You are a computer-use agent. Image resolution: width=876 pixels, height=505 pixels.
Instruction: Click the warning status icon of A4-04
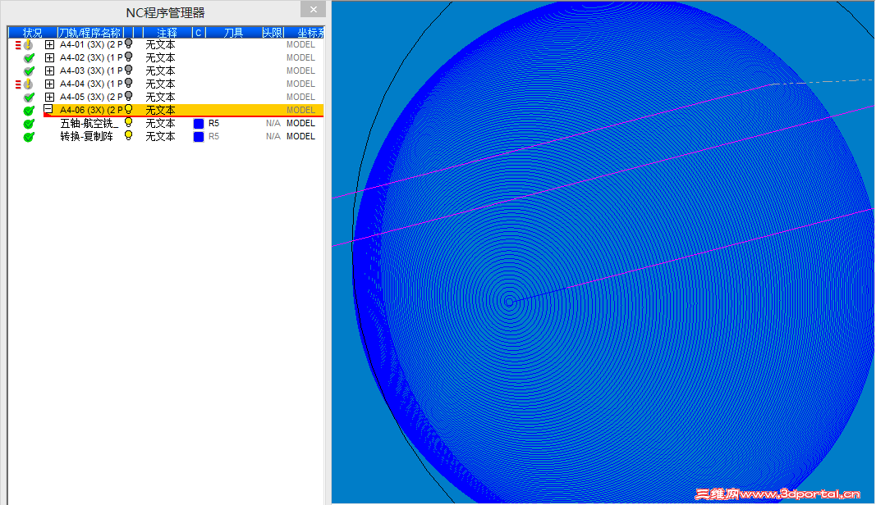(28, 84)
